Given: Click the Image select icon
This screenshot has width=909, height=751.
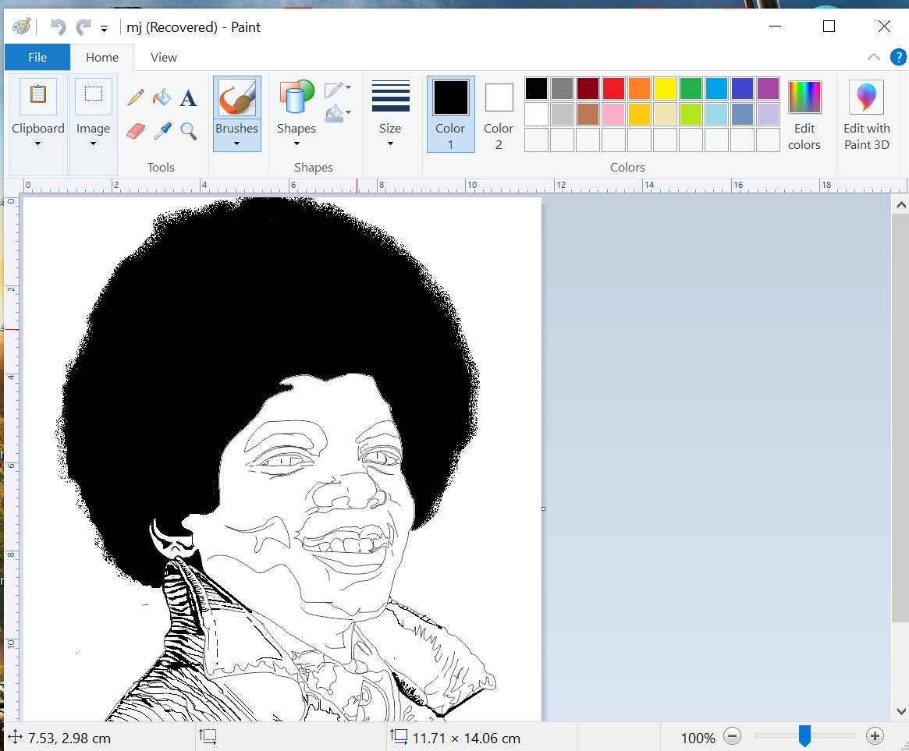Looking at the screenshot, I should (x=94, y=95).
